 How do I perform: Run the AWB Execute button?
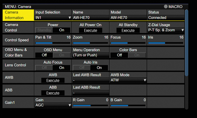click(53, 81)
